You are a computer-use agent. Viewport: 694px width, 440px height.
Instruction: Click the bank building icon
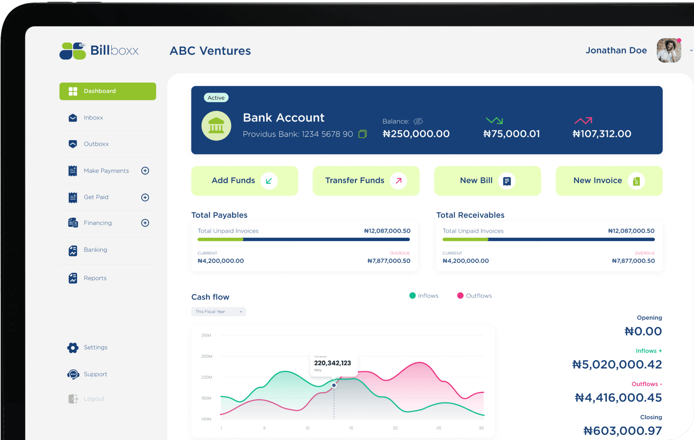[x=216, y=126]
